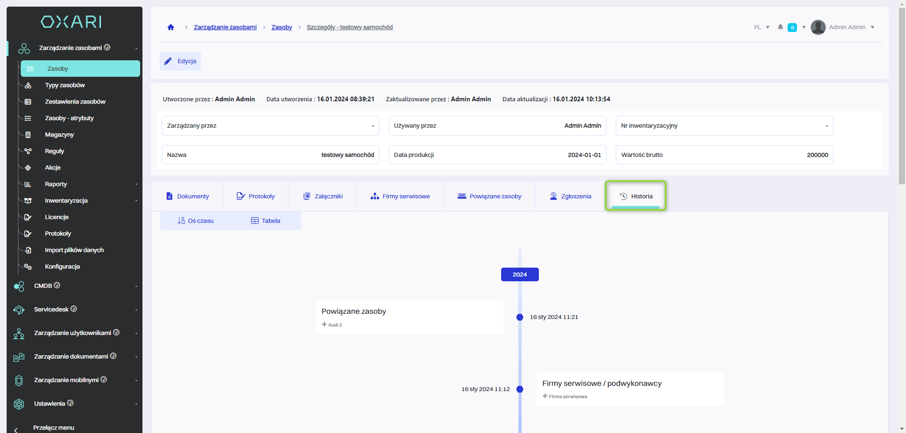The height and width of the screenshot is (433, 906).
Task: Switch to the Firmy serwisowe tab
Action: [400, 196]
